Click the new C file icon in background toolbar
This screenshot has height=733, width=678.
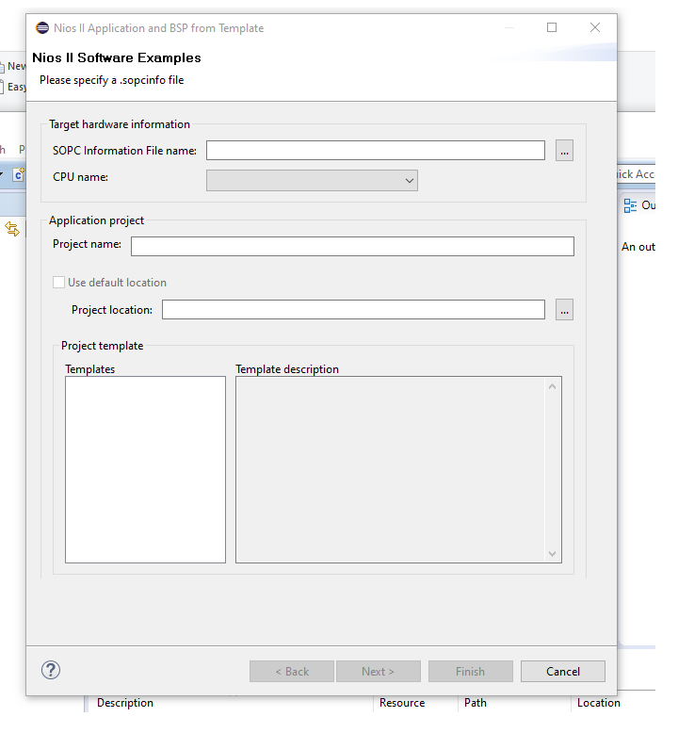(x=19, y=175)
